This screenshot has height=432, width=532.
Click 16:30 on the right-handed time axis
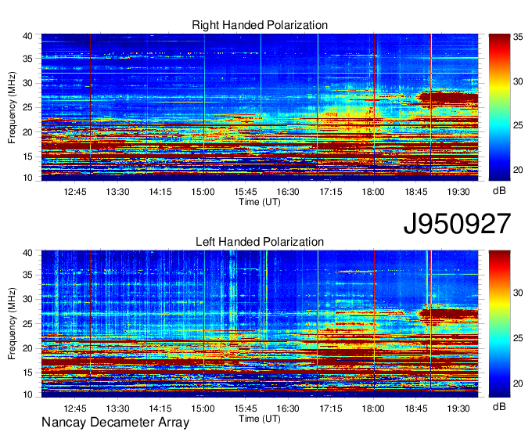[x=288, y=192]
